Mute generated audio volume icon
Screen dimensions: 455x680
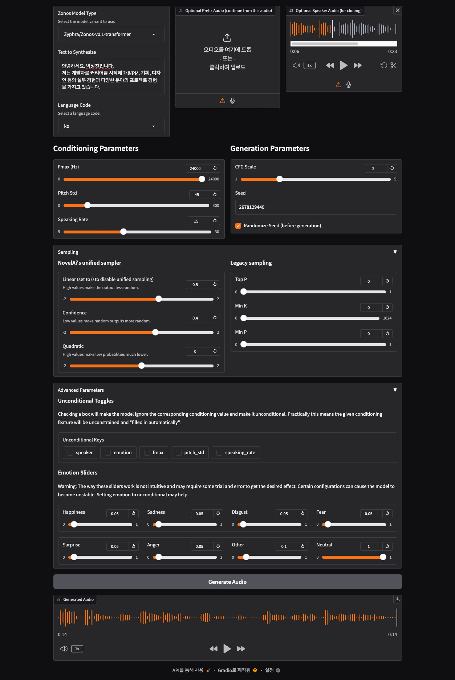pyautogui.click(x=64, y=649)
